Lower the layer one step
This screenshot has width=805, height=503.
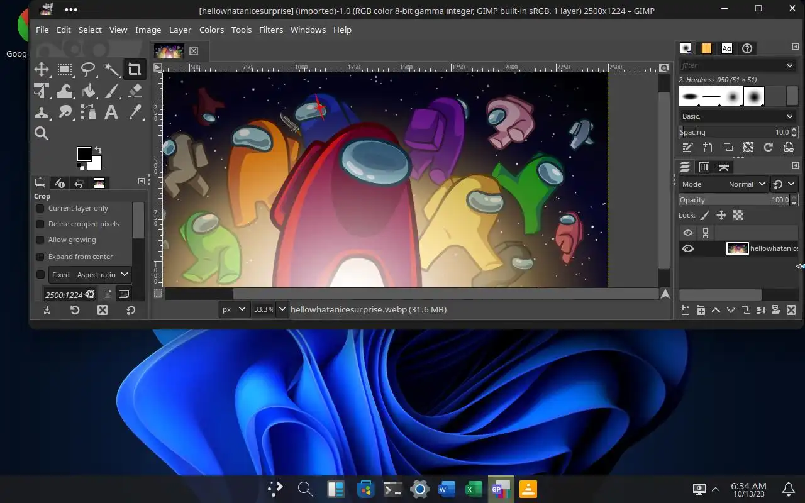(731, 310)
